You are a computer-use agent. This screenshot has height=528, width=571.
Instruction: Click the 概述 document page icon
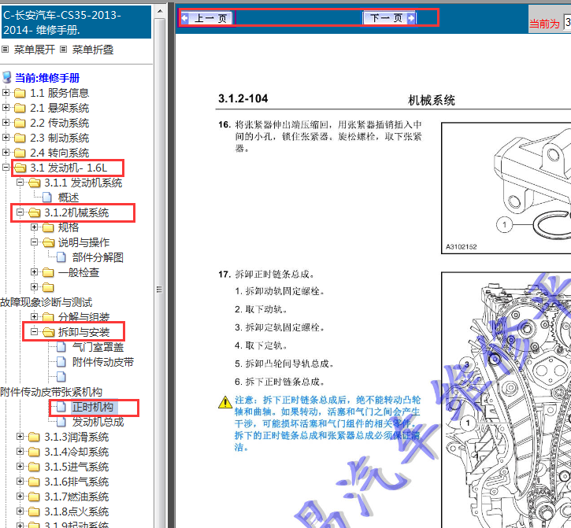tap(49, 198)
